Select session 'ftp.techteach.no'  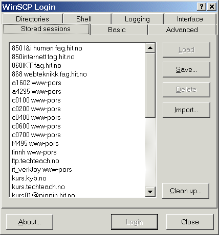point(77,161)
